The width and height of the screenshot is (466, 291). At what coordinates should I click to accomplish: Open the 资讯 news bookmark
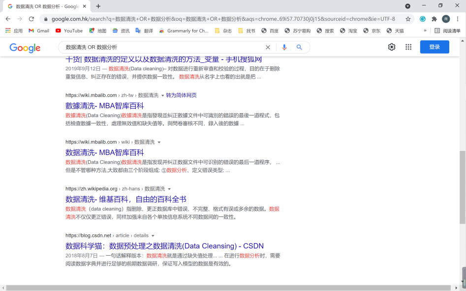point(121,30)
